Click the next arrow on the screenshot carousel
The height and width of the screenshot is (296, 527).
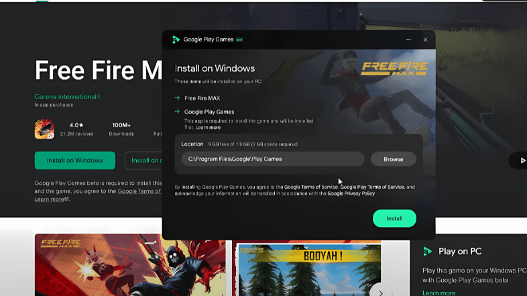coord(381,293)
